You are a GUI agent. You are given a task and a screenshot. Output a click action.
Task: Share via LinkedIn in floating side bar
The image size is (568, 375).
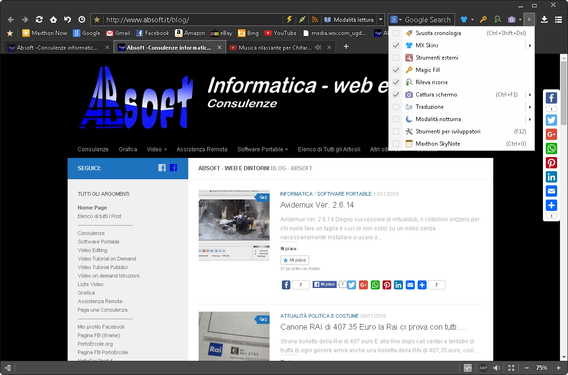551,177
